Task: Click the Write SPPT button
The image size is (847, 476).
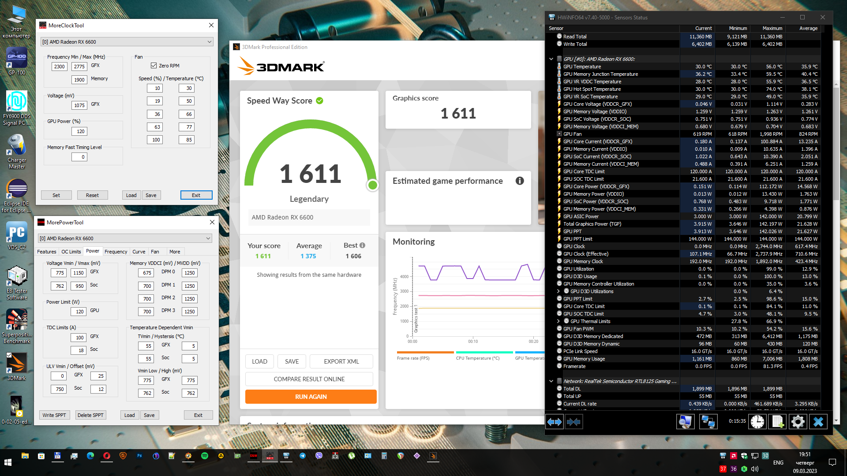Action: coord(54,415)
